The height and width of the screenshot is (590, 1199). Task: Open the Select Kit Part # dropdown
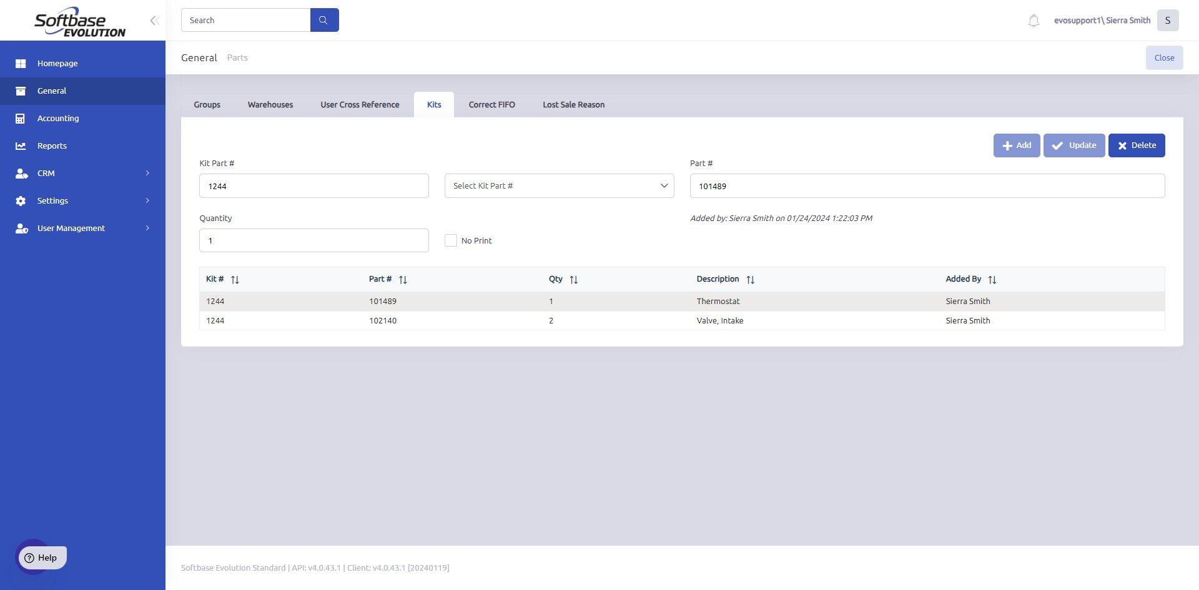pyautogui.click(x=559, y=185)
